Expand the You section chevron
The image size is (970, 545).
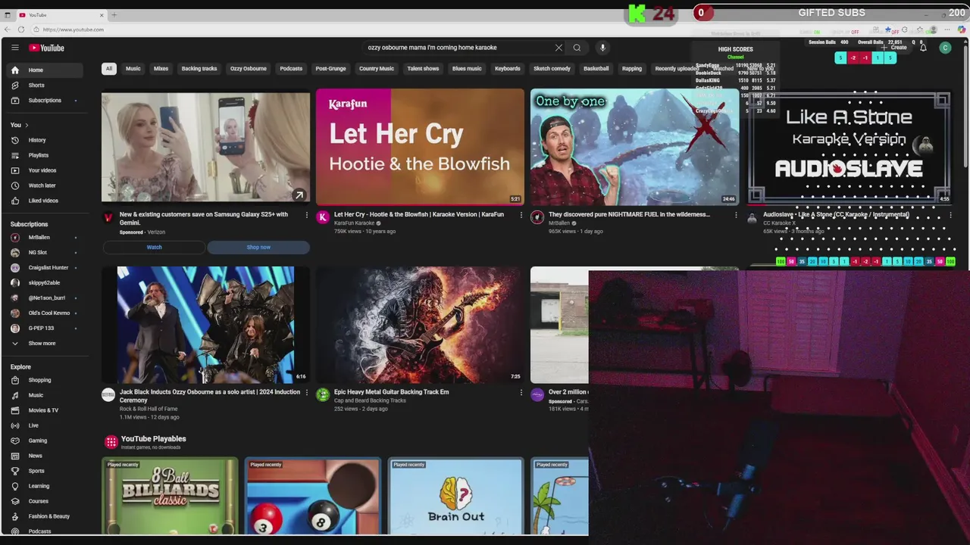point(27,125)
